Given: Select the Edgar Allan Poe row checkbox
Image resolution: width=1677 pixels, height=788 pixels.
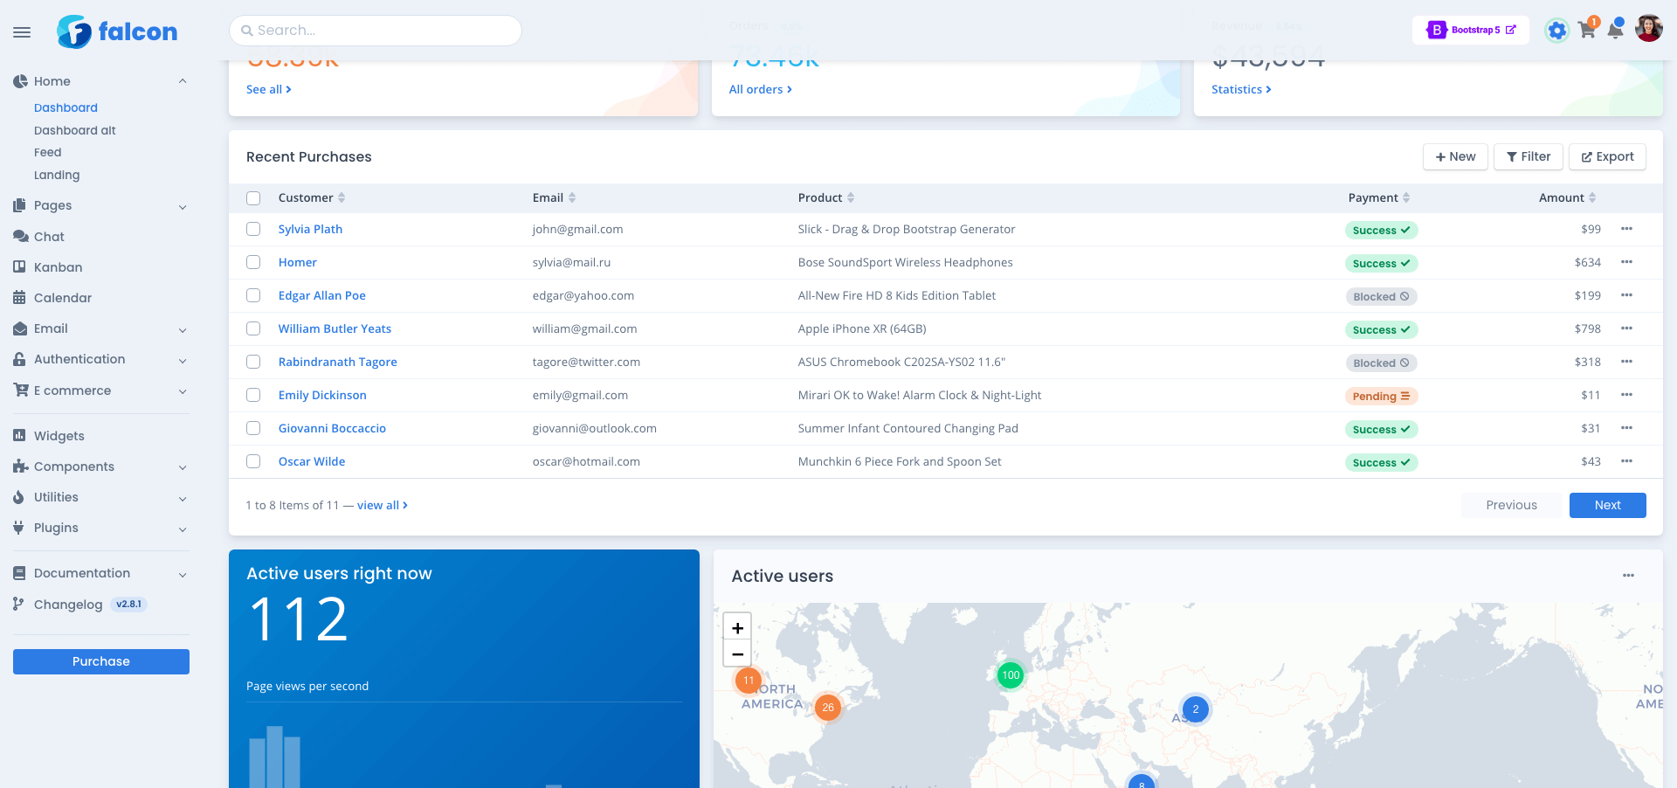Looking at the screenshot, I should pyautogui.click(x=253, y=296).
